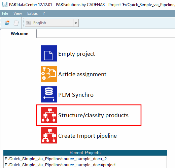Choose Structure/classify products text link

pos(93,115)
